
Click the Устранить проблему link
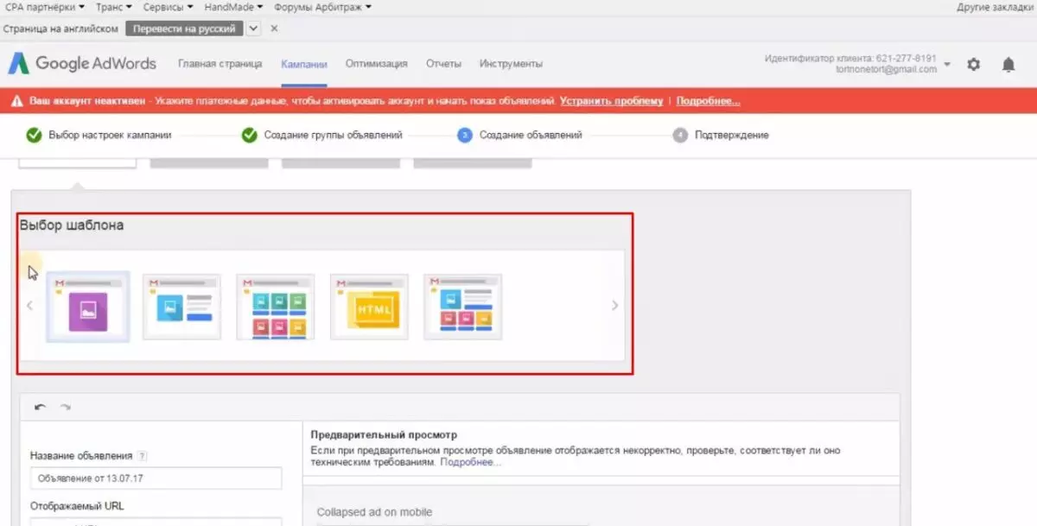tap(611, 101)
